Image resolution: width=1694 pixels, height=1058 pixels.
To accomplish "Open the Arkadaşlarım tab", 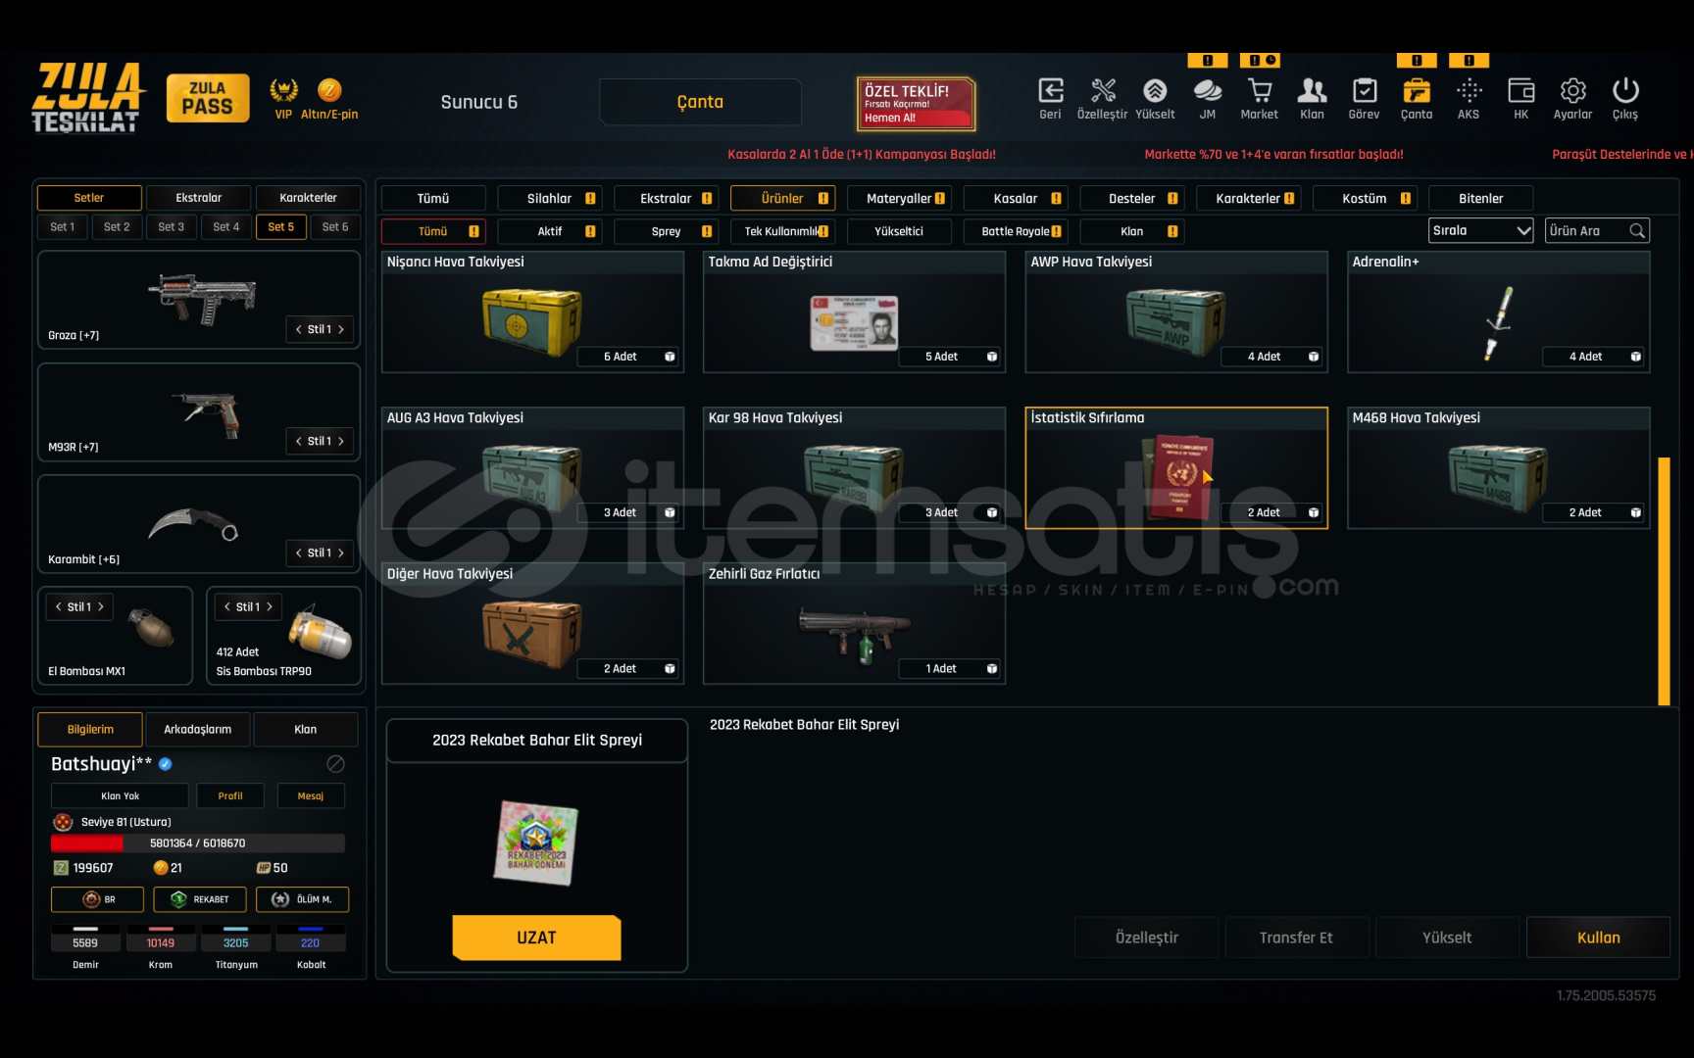I will [197, 730].
